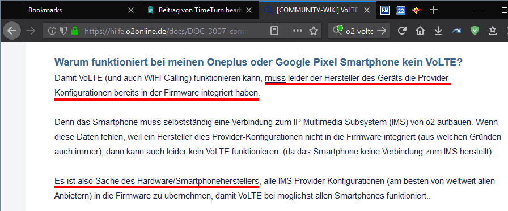This screenshot has height=211, width=508.
Task: Submit search with the arrow button
Action: [x=382, y=31]
